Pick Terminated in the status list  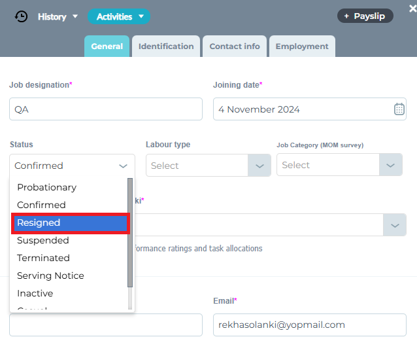tap(43, 258)
